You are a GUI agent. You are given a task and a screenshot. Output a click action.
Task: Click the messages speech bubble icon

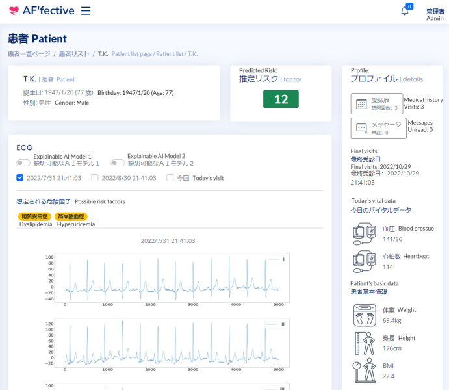pos(361,128)
